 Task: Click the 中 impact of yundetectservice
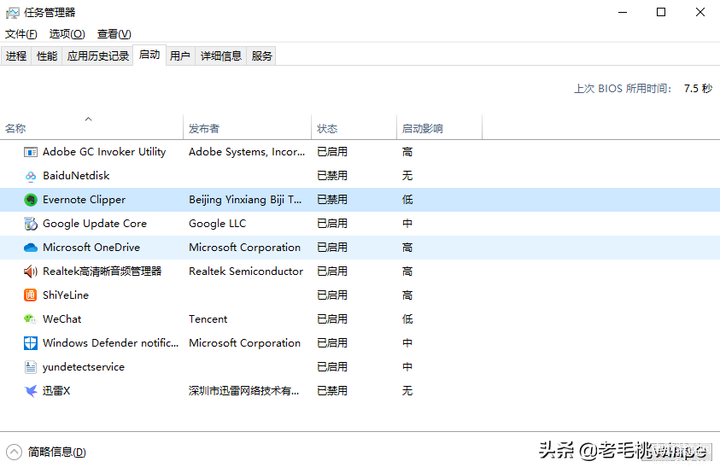pyautogui.click(x=407, y=367)
